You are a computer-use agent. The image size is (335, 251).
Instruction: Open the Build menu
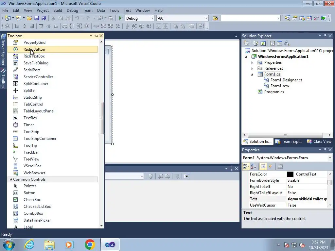(58, 10)
